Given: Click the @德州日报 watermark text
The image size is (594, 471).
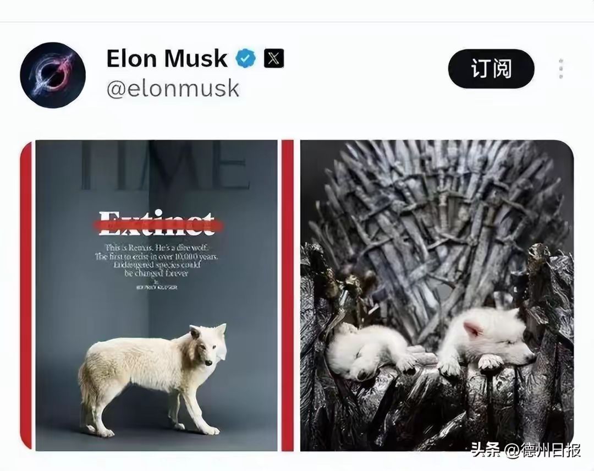Looking at the screenshot, I should [x=543, y=450].
